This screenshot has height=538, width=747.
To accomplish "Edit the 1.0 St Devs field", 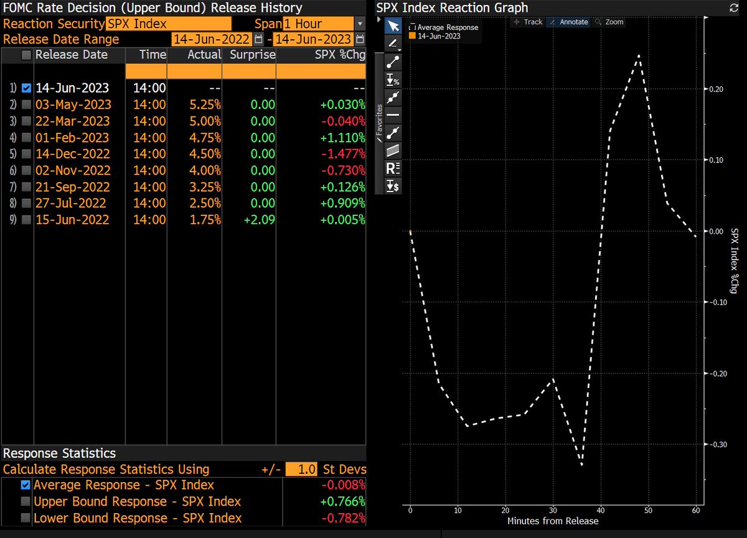I will click(301, 470).
